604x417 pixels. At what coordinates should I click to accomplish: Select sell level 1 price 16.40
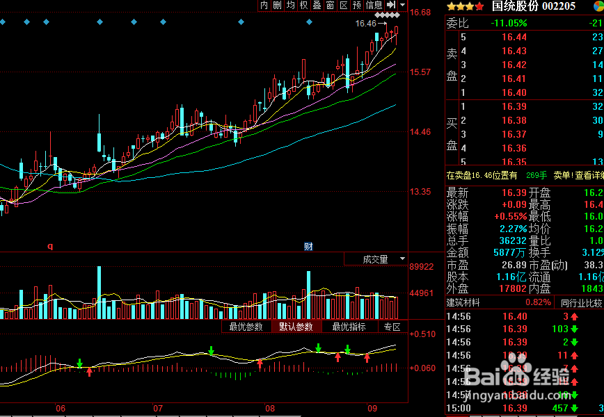pos(514,92)
